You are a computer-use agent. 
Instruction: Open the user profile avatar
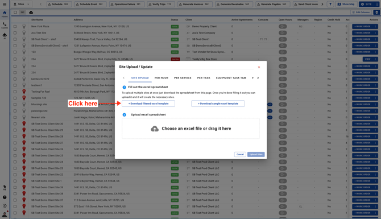(x=5, y=214)
